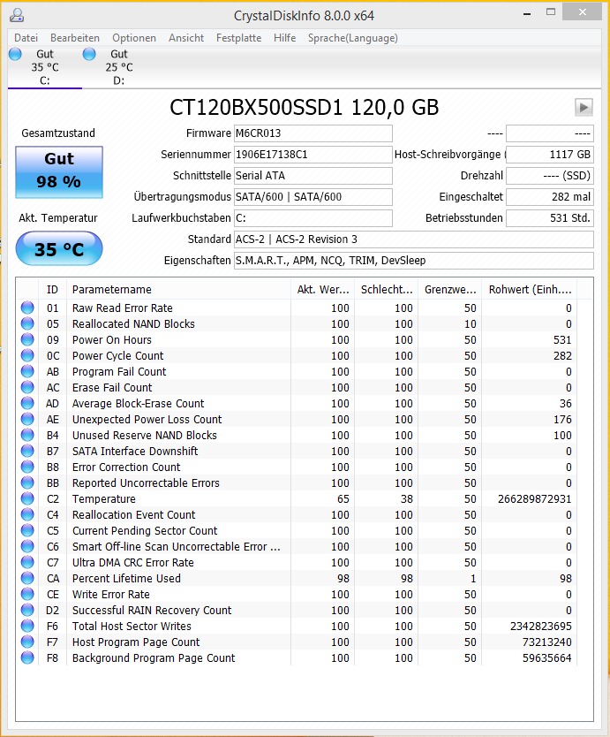Click the Firmware field M6CR013
Image resolution: width=610 pixels, height=737 pixels.
(313, 133)
